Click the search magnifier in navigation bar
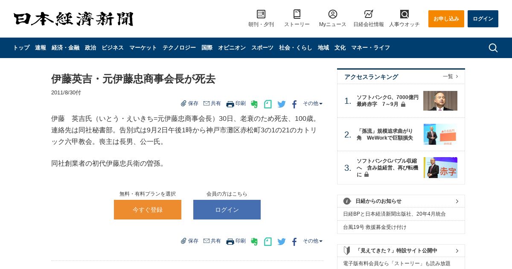Image resolution: width=512 pixels, height=269 pixels. (x=493, y=48)
